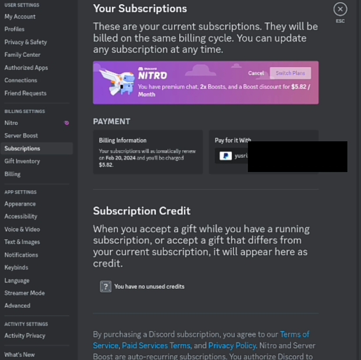This screenshot has width=361, height=360.
Task: Open the Privacy Policy link
Action: (232, 346)
